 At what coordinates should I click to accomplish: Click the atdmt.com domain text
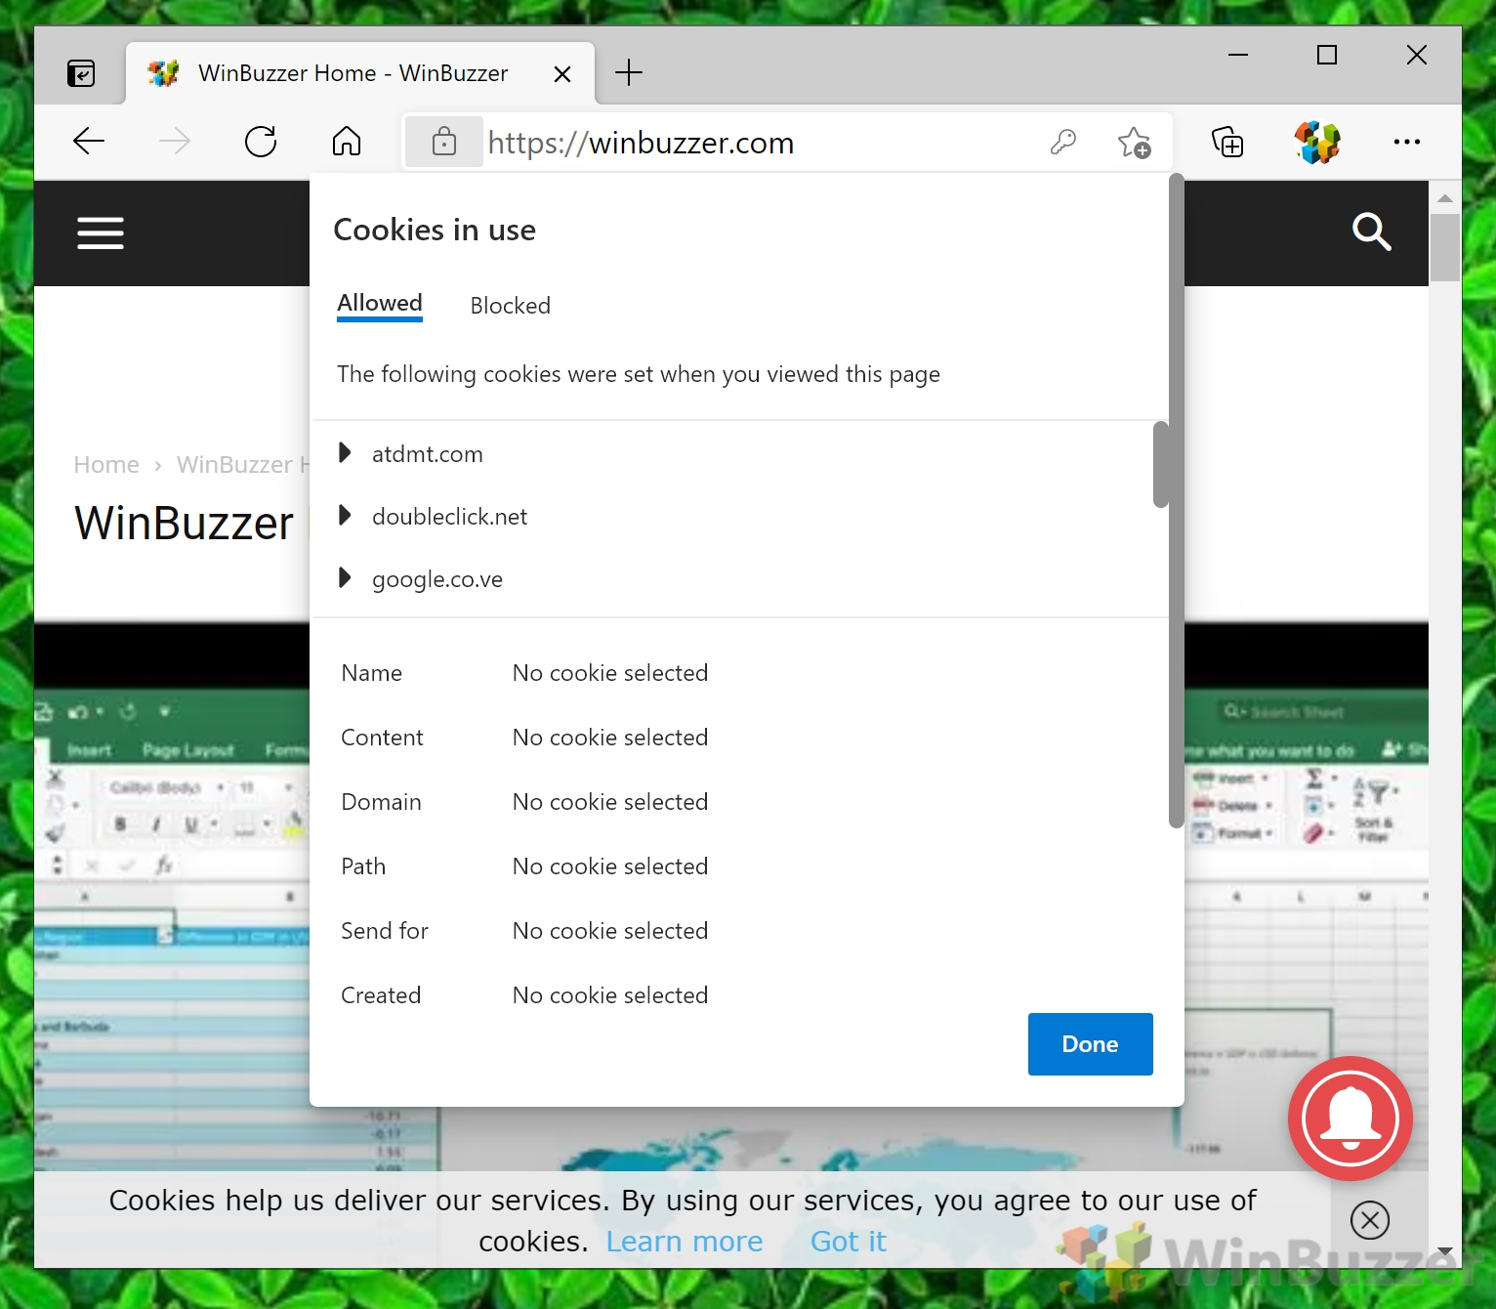tap(428, 454)
